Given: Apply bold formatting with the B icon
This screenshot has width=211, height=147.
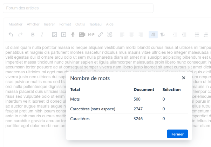Looking at the screenshot, I should (33, 35).
